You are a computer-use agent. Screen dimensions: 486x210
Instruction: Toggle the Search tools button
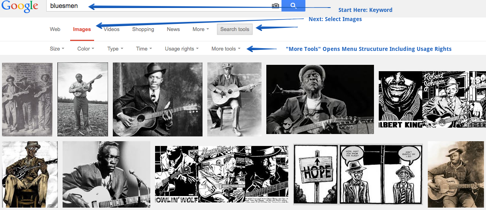tap(235, 29)
